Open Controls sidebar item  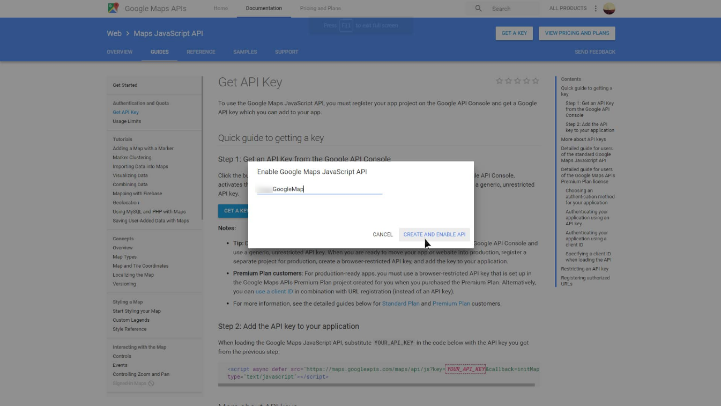(x=122, y=356)
